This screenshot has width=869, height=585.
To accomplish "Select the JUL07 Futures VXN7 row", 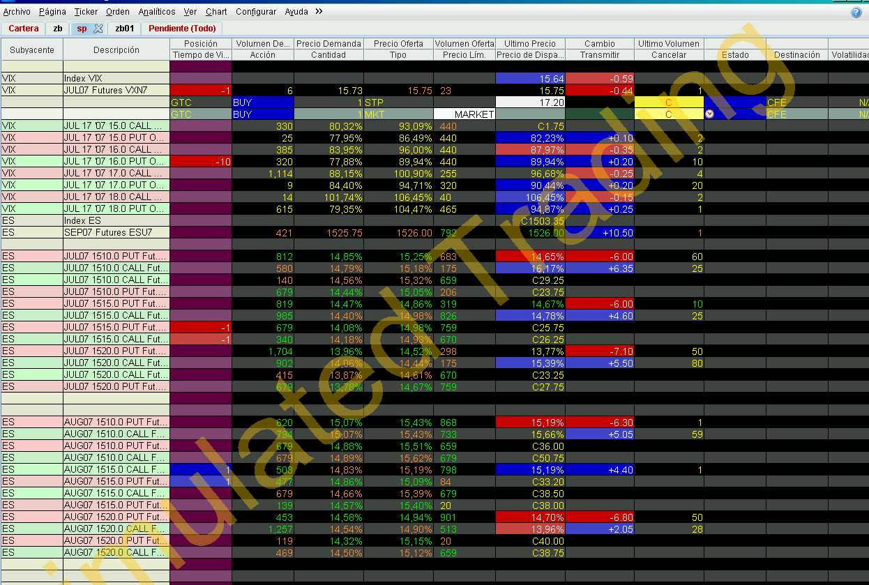I will coord(116,91).
